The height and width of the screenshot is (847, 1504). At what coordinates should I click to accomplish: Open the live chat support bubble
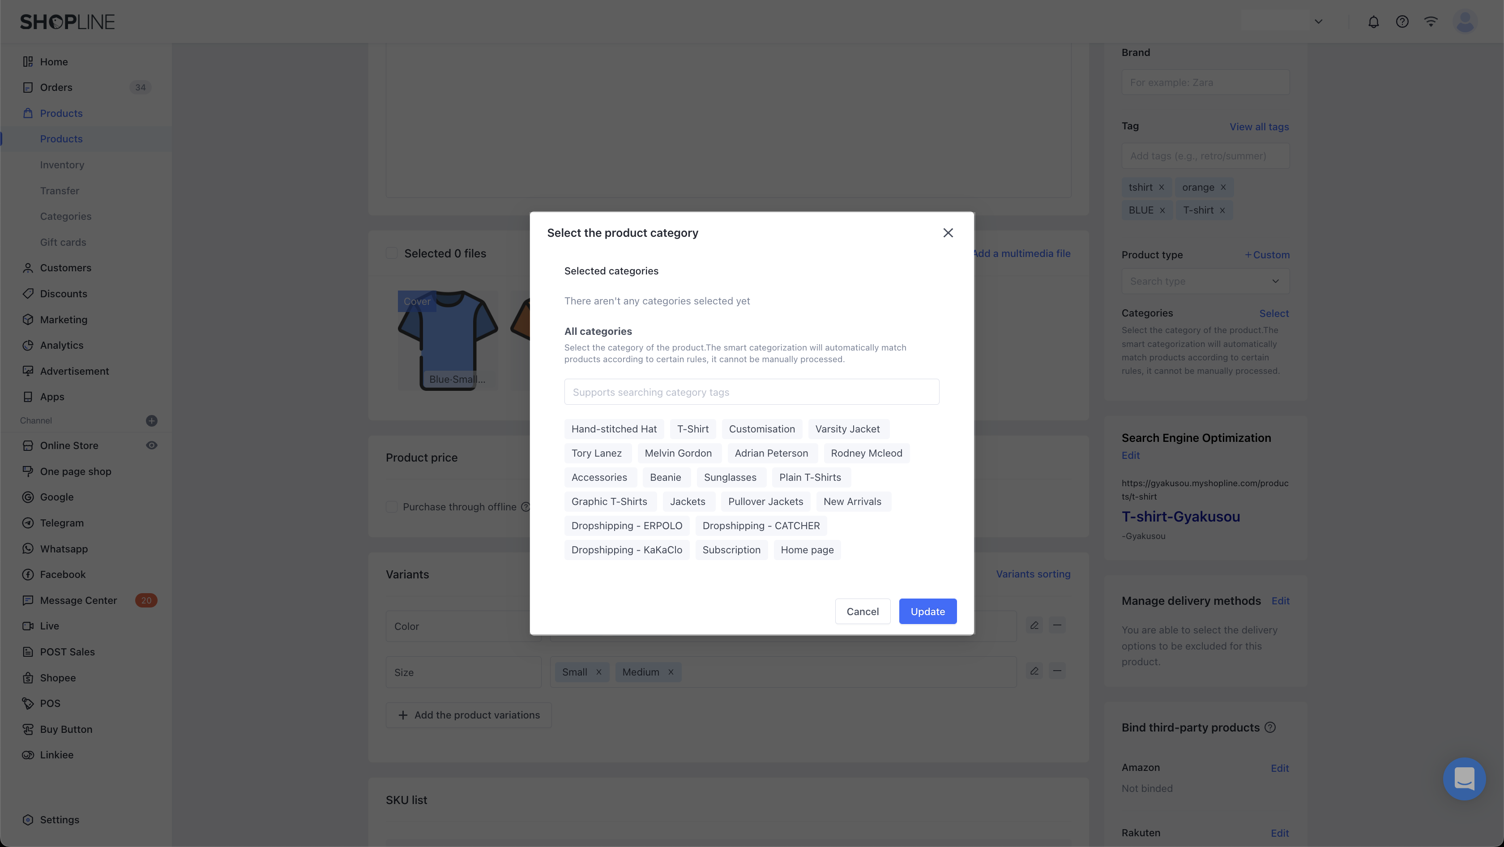pyautogui.click(x=1464, y=779)
